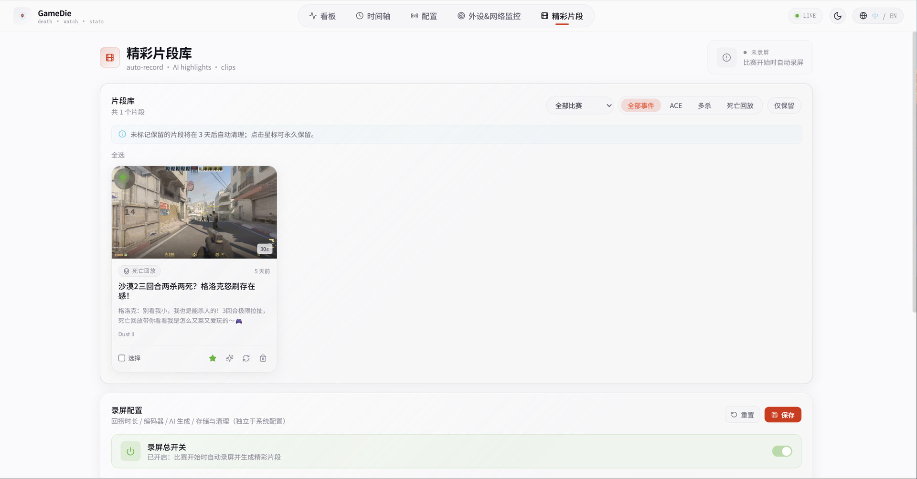Open the 全部比赛 dropdown
This screenshot has height=479, width=917.
coord(580,105)
